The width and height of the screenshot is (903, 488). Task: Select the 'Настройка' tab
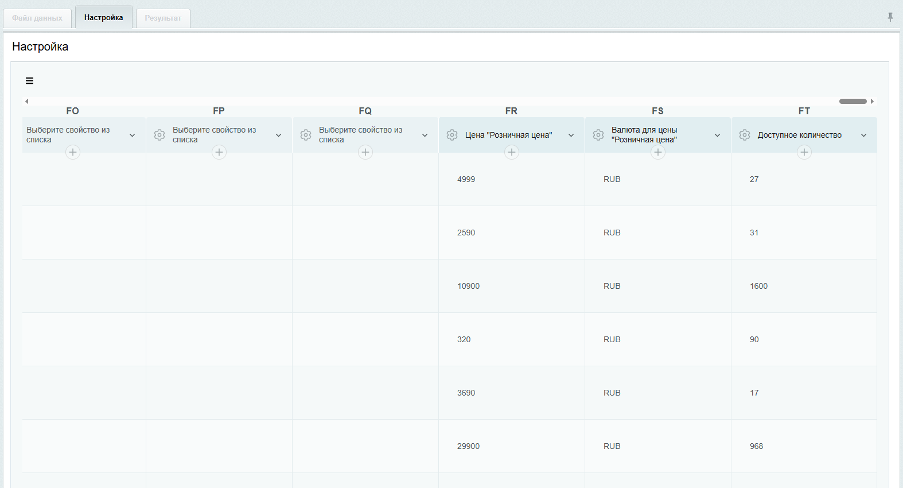coord(104,17)
